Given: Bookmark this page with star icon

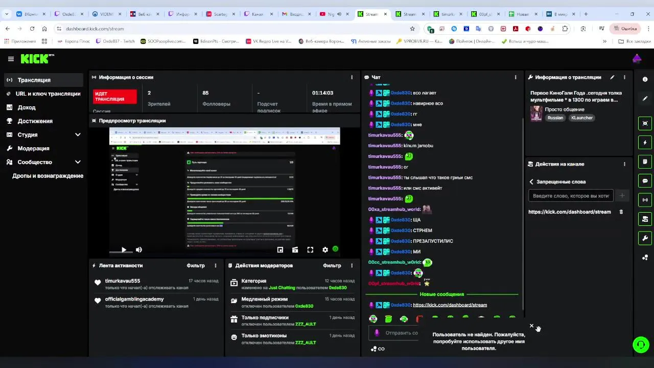Looking at the screenshot, I should coord(412,29).
